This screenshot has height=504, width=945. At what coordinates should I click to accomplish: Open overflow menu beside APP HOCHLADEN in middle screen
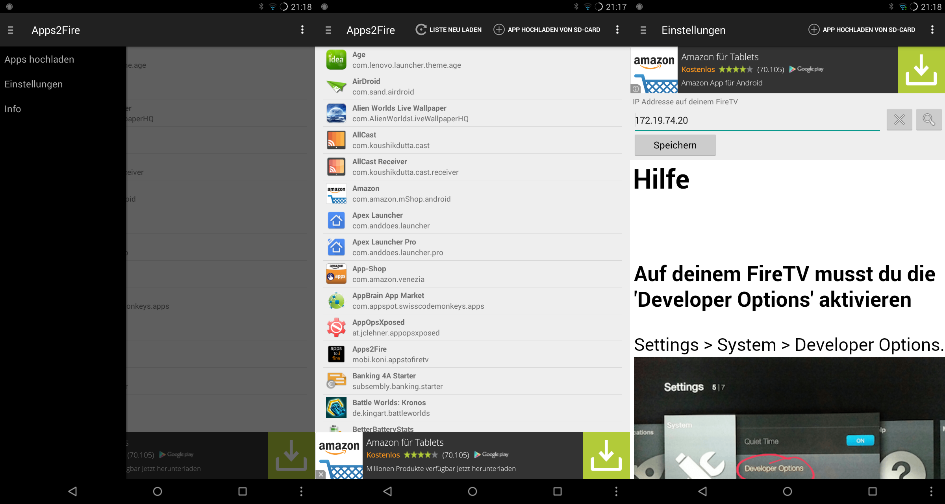point(617,30)
